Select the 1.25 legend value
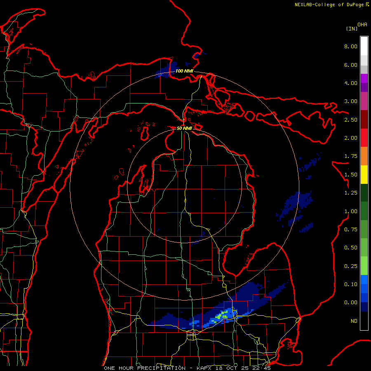Viewport: 371px width, 371px height. click(351, 193)
